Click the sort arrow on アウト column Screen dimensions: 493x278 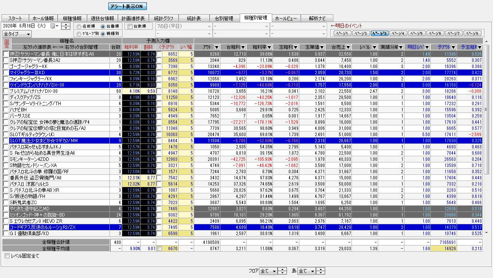pos(217,47)
